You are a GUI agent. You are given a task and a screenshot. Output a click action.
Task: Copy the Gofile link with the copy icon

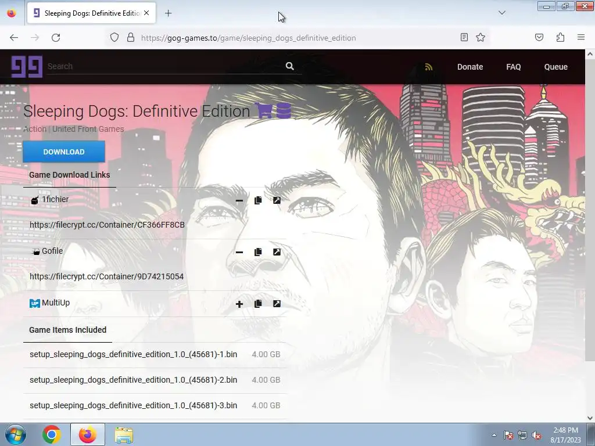pyautogui.click(x=258, y=252)
